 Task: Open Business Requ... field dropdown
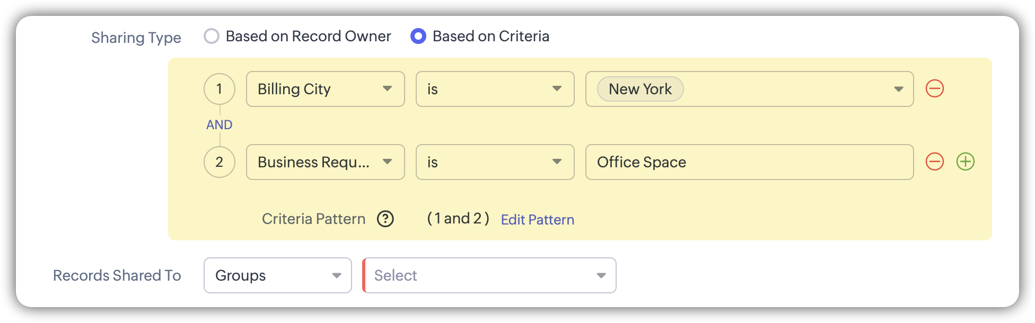click(325, 162)
